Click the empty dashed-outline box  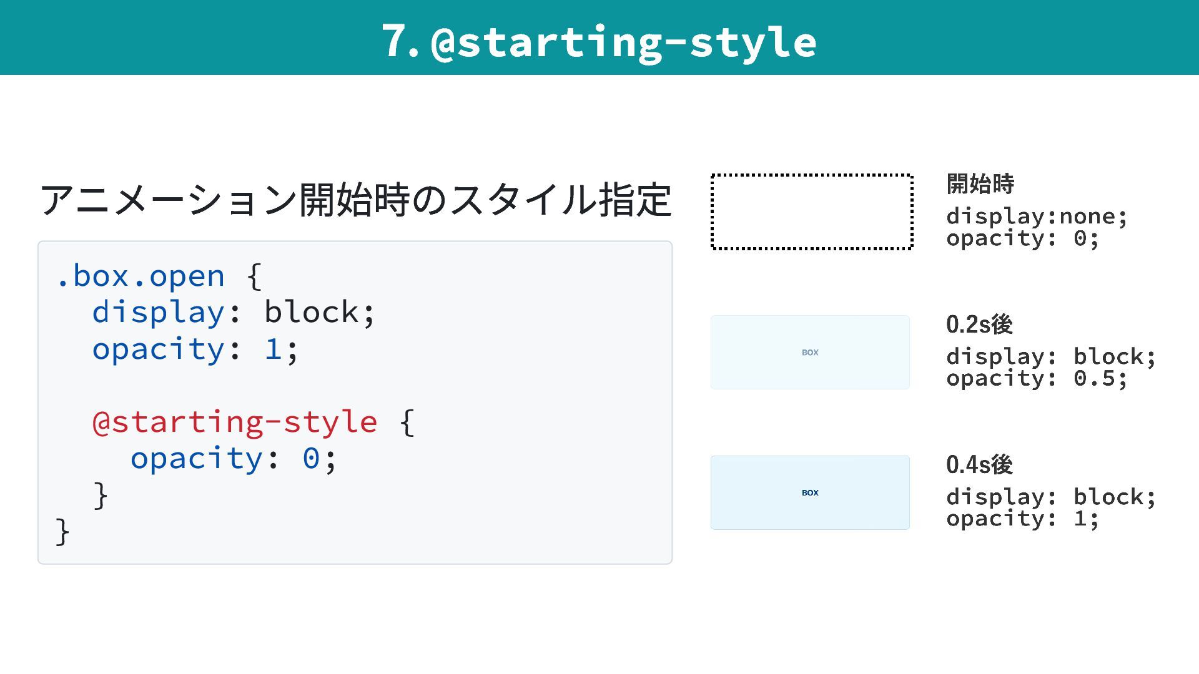coord(812,212)
